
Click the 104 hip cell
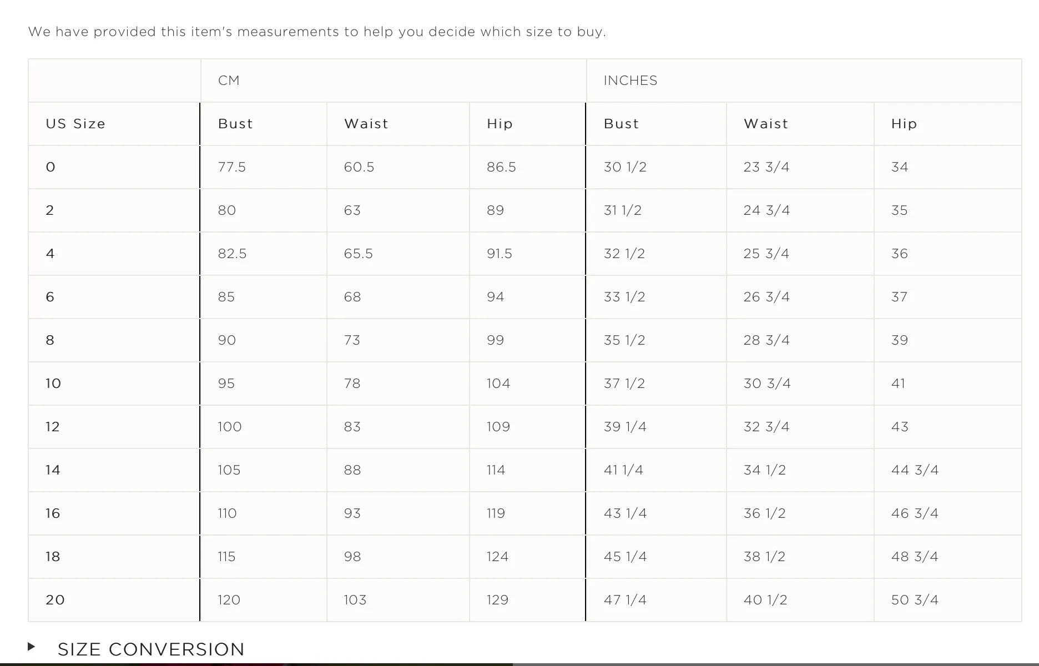(498, 384)
